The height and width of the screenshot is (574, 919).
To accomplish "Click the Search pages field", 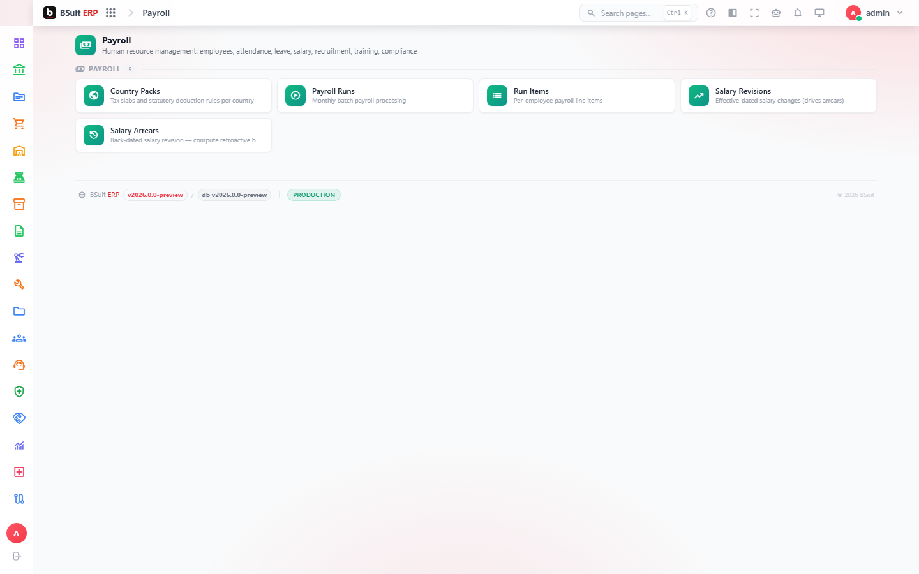I will [638, 13].
